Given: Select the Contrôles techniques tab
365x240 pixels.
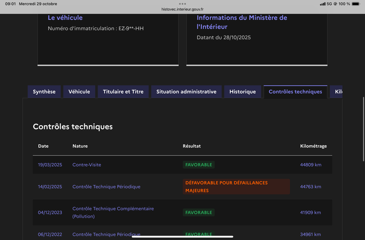Looking at the screenshot, I should coord(295,91).
